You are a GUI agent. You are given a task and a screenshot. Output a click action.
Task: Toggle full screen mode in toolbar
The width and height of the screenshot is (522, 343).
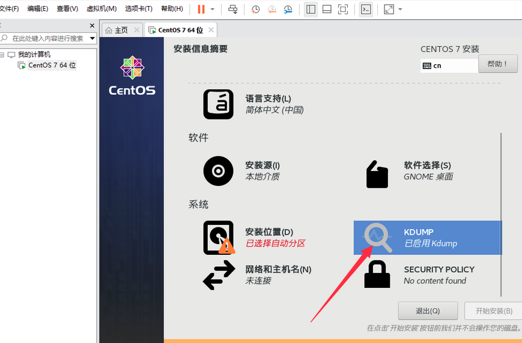click(343, 9)
